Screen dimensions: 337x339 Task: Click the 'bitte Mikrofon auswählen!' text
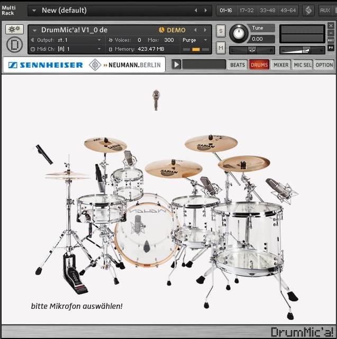pyautogui.click(x=77, y=306)
